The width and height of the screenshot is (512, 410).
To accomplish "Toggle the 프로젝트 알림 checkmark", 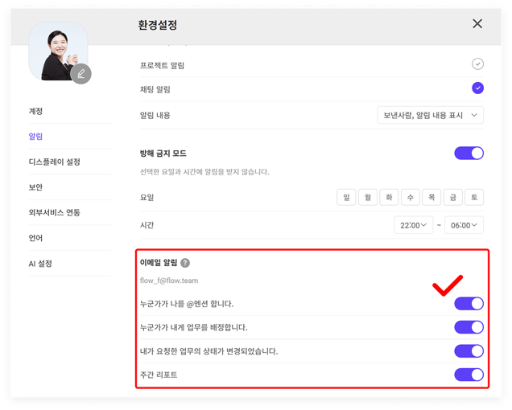I will [x=477, y=64].
